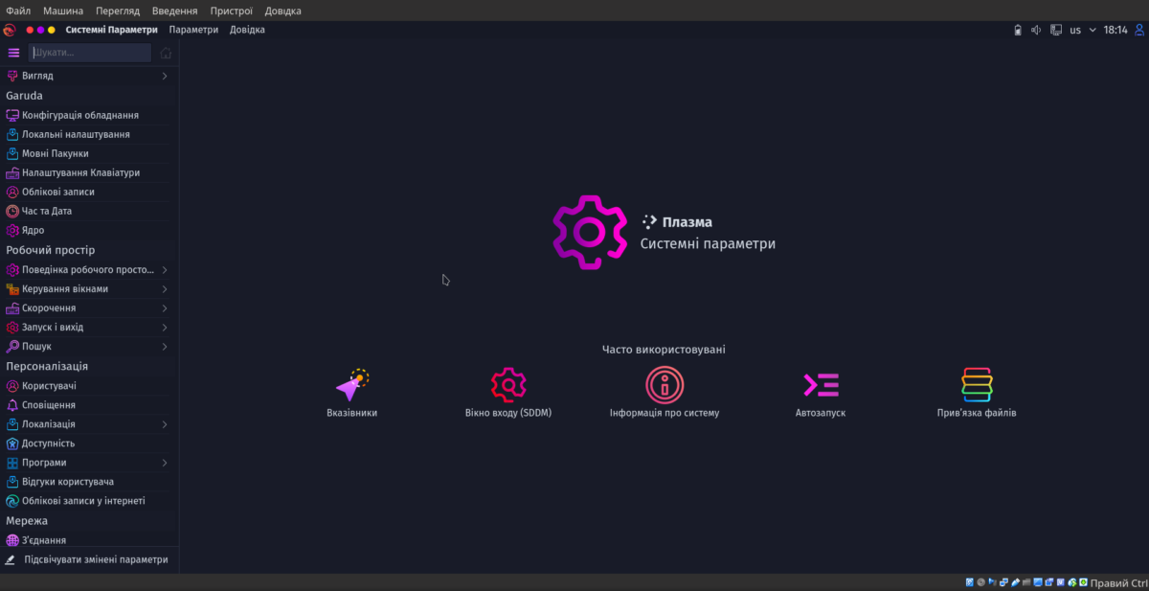Click the Локалізація icon
Screen dimensions: 1149x591
(x=12, y=424)
